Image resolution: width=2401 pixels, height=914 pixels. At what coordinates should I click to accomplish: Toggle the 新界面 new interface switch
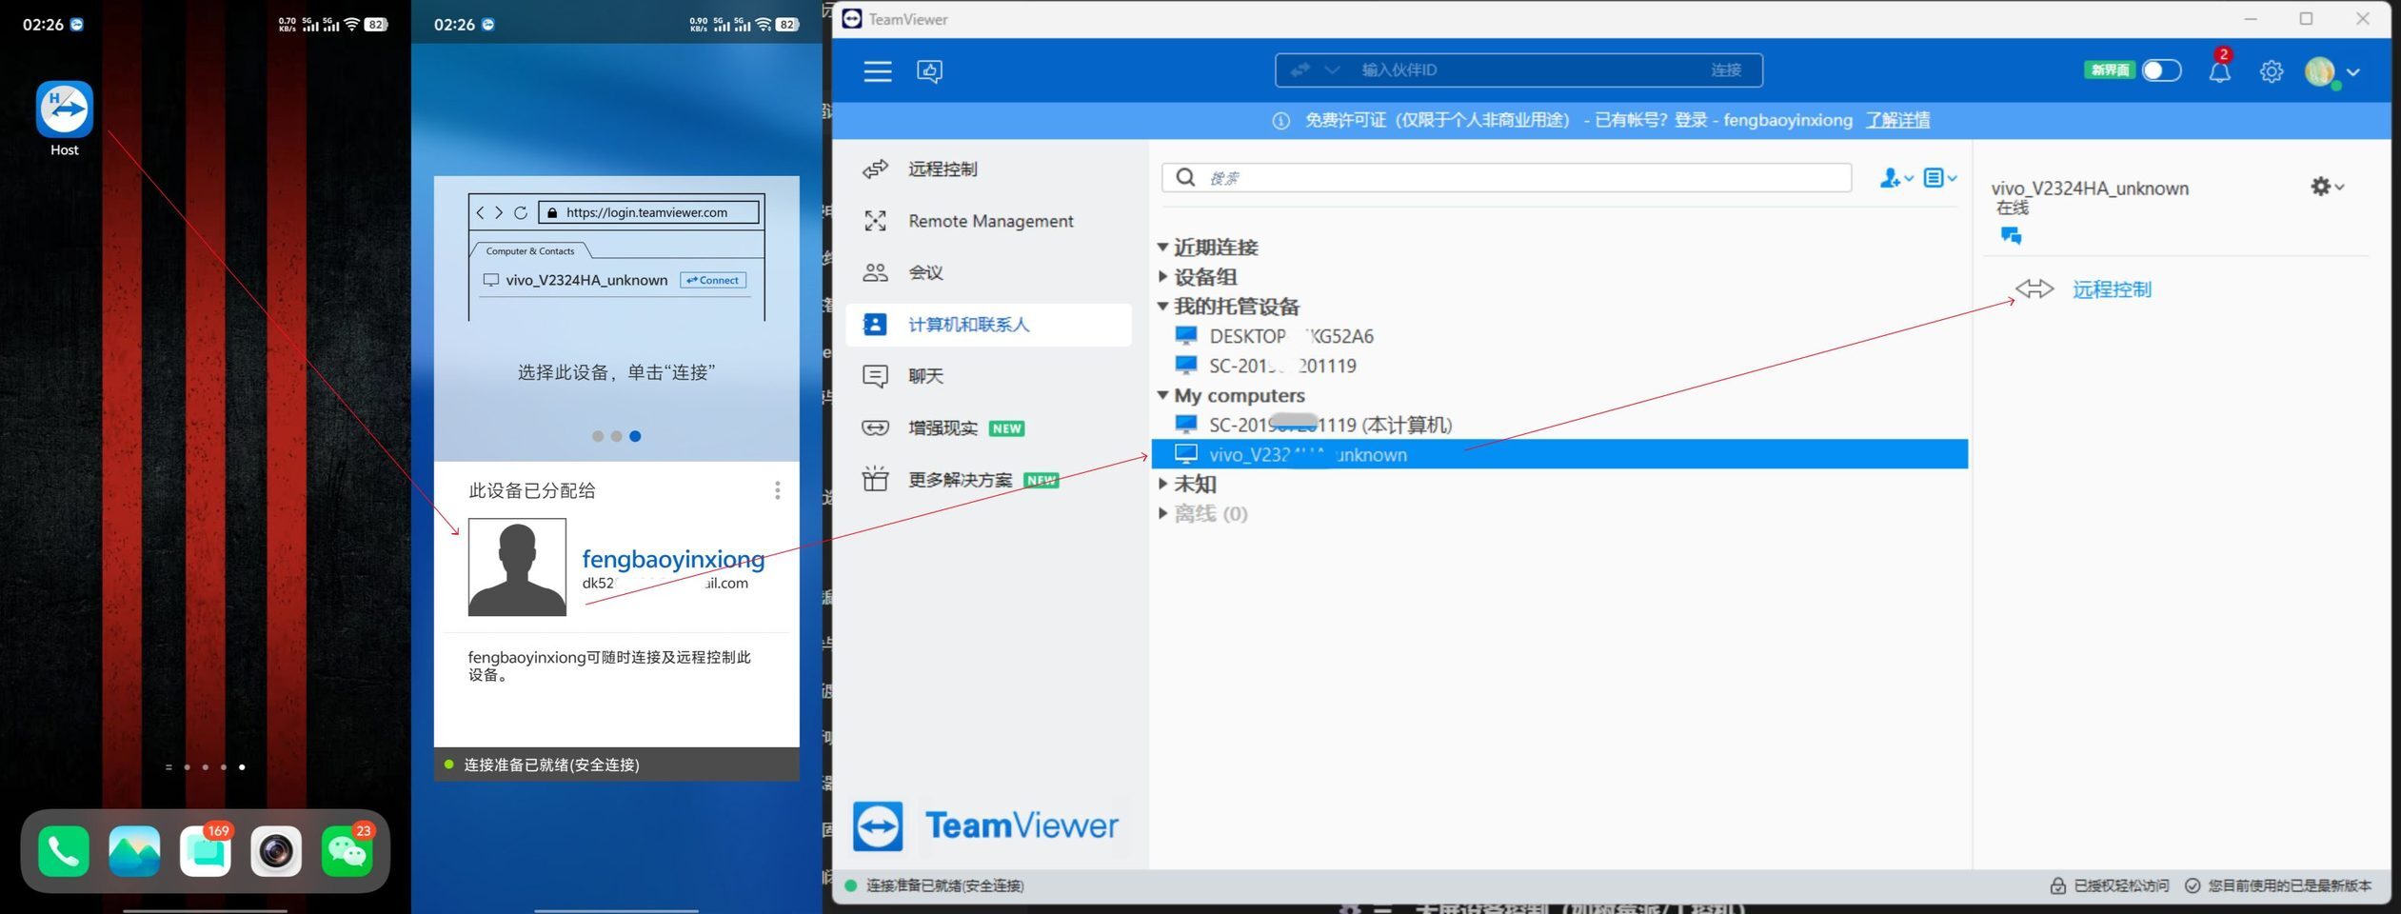point(2161,70)
